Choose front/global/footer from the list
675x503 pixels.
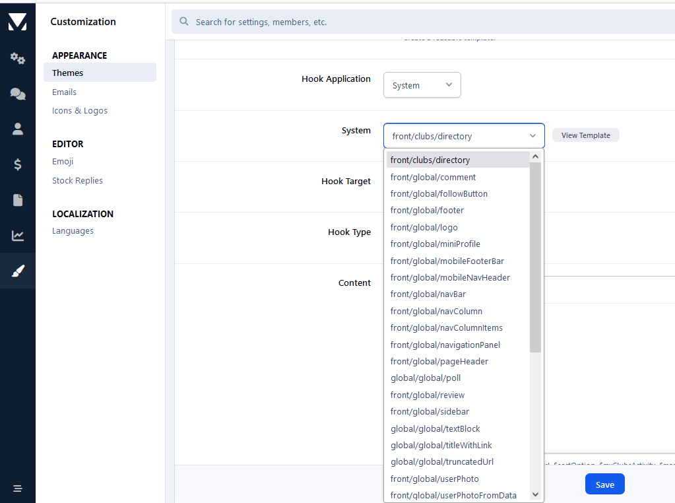pos(427,211)
